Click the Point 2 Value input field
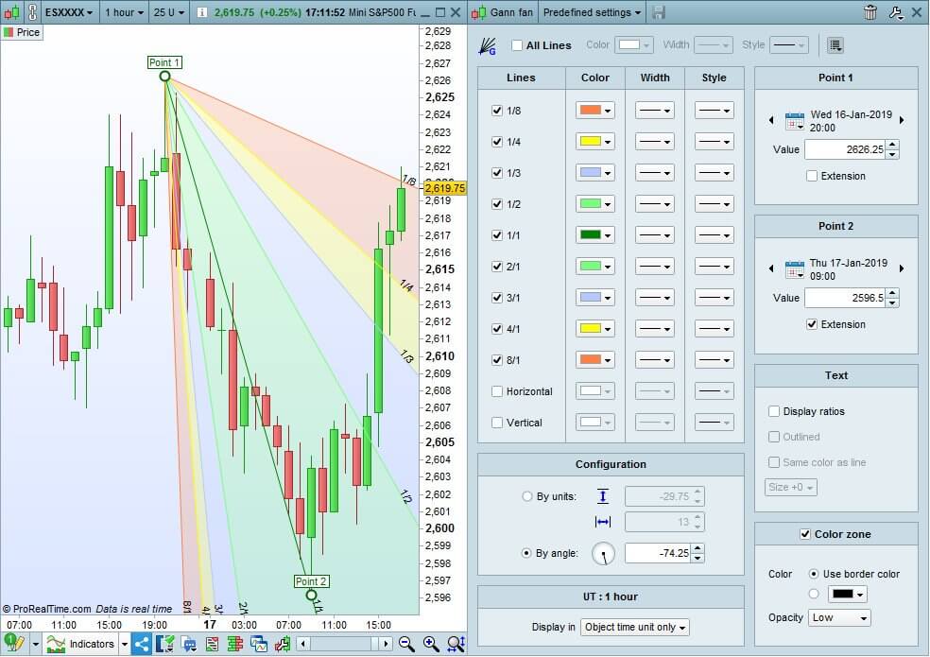The width and height of the screenshot is (930, 657). click(x=844, y=298)
